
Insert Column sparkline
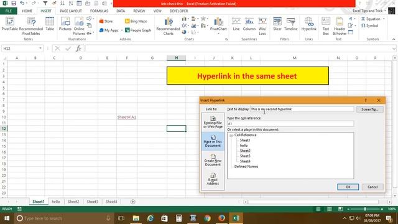[x=249, y=24]
